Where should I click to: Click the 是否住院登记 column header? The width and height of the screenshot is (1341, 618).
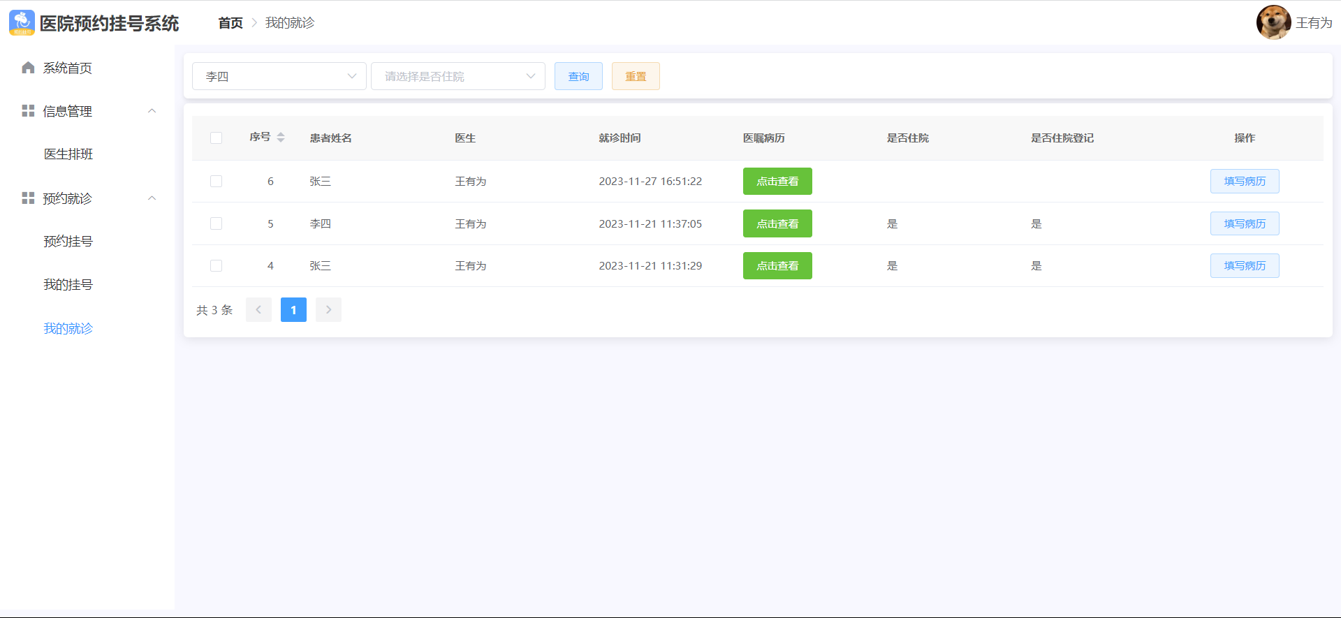click(1062, 138)
